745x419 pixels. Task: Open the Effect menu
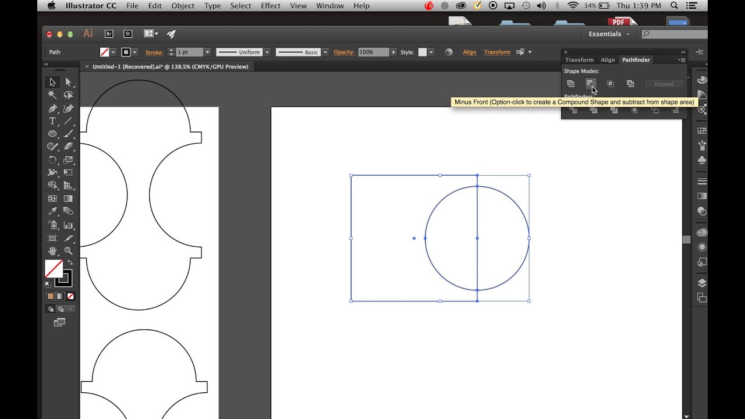(x=271, y=6)
